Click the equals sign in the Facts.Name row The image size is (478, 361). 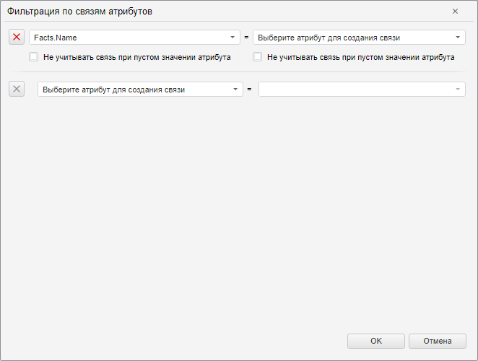[246, 38]
